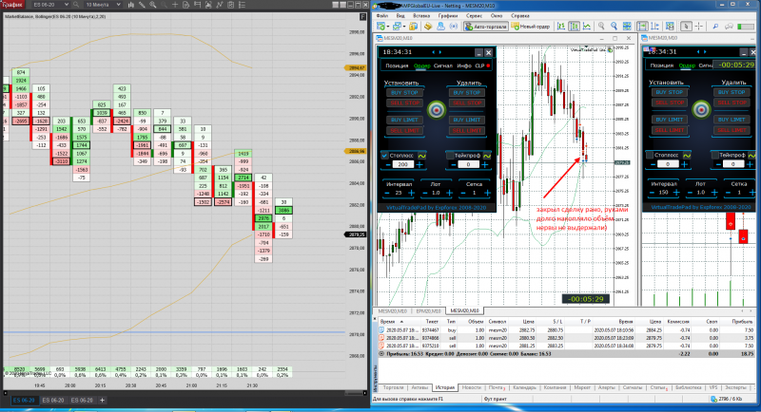Viewport: 761px width, 412px height.
Task: Open Market Watch icon in MetaTrader toolbar
Action: coord(415,27)
